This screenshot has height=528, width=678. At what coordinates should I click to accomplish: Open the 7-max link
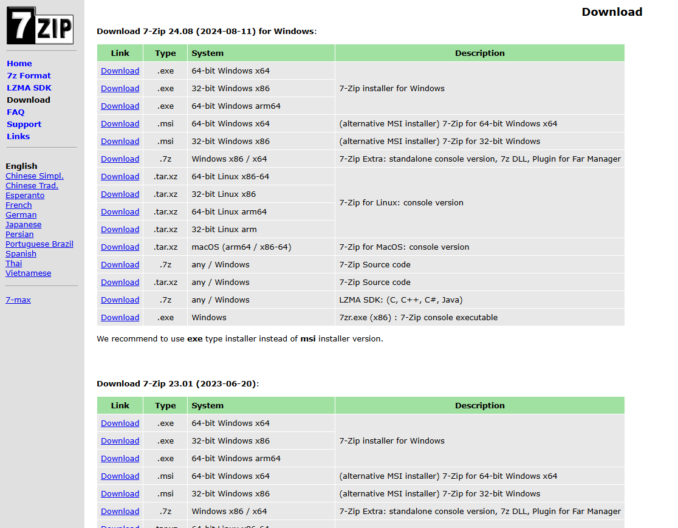click(18, 300)
